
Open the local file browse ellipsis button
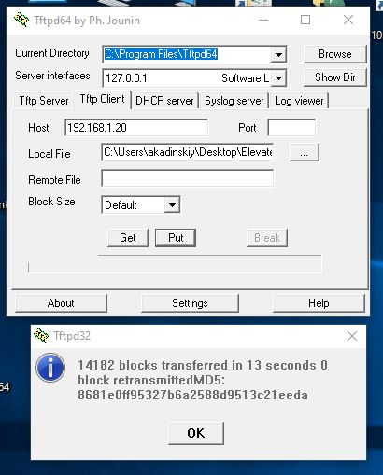click(305, 152)
